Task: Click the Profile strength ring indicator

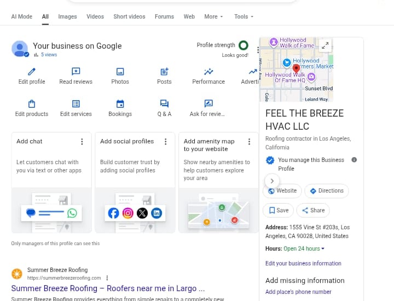Action: click(243, 45)
